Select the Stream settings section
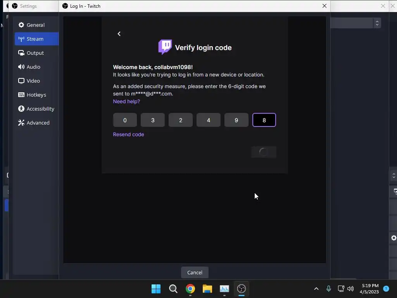Viewport: 397px width, 298px height. point(36,39)
